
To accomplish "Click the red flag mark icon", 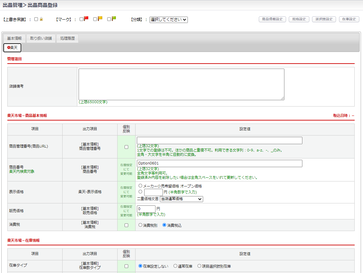I will [86, 19].
